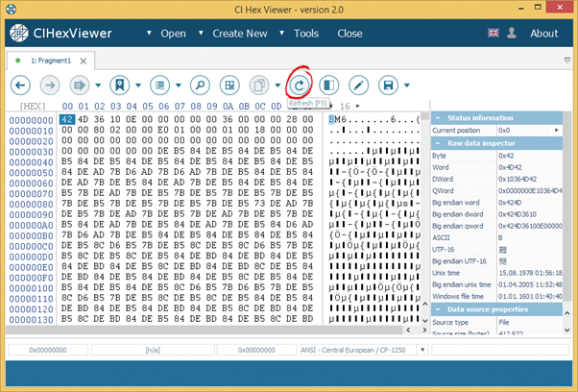The width and height of the screenshot is (578, 392).
Task: Click the go to position icon
Action: coord(80,86)
